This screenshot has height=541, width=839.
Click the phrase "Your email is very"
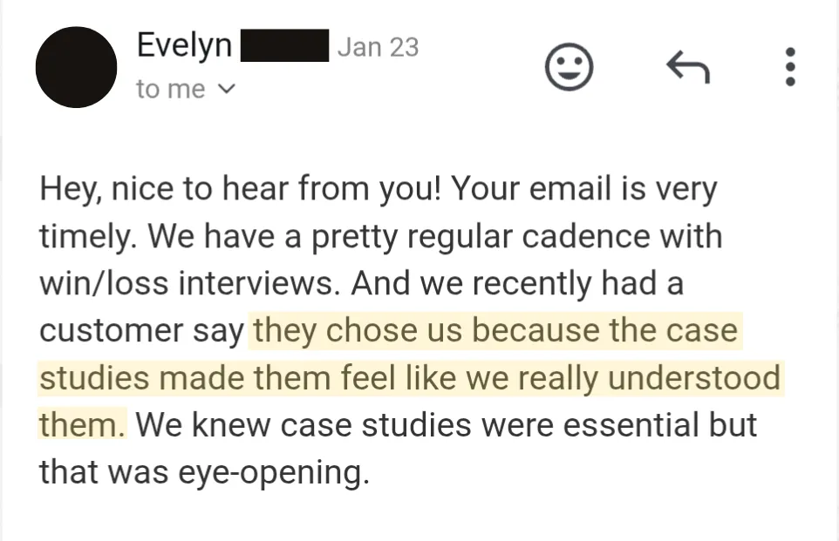tap(584, 189)
